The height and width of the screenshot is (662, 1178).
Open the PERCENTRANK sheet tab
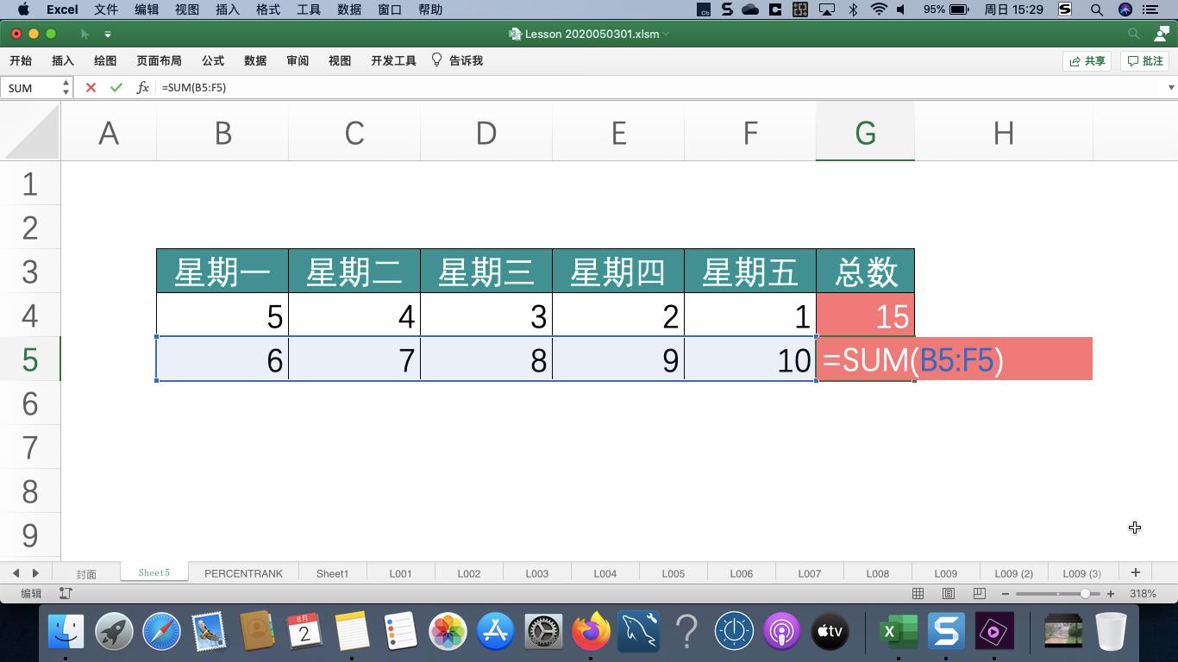[x=243, y=572]
